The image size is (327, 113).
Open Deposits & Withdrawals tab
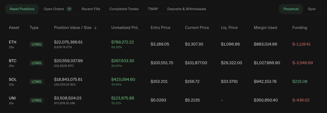tap(186, 9)
